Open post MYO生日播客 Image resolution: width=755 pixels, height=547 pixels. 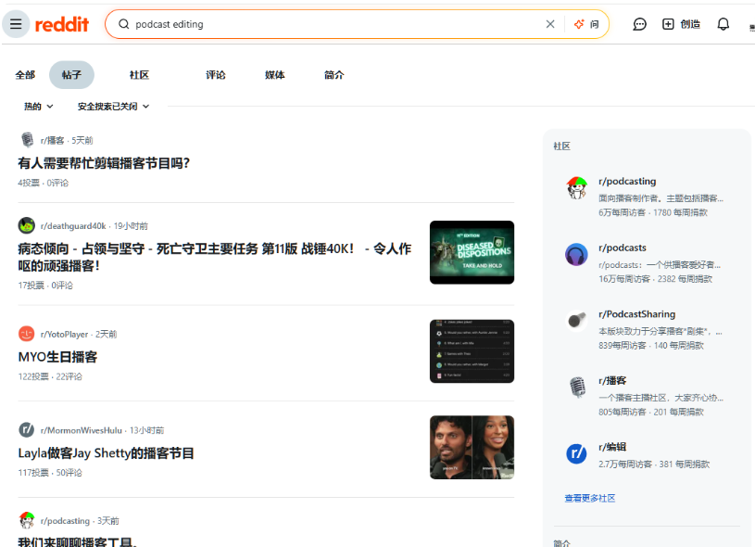[x=57, y=357]
